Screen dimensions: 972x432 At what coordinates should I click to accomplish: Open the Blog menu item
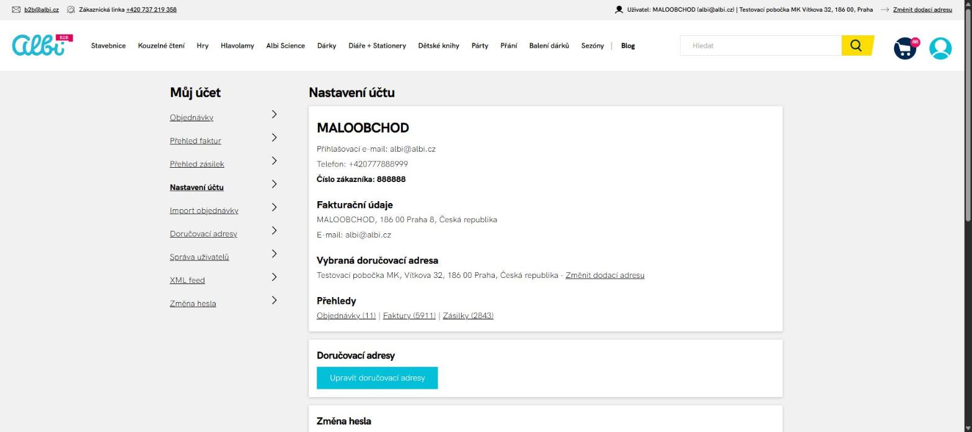point(628,46)
